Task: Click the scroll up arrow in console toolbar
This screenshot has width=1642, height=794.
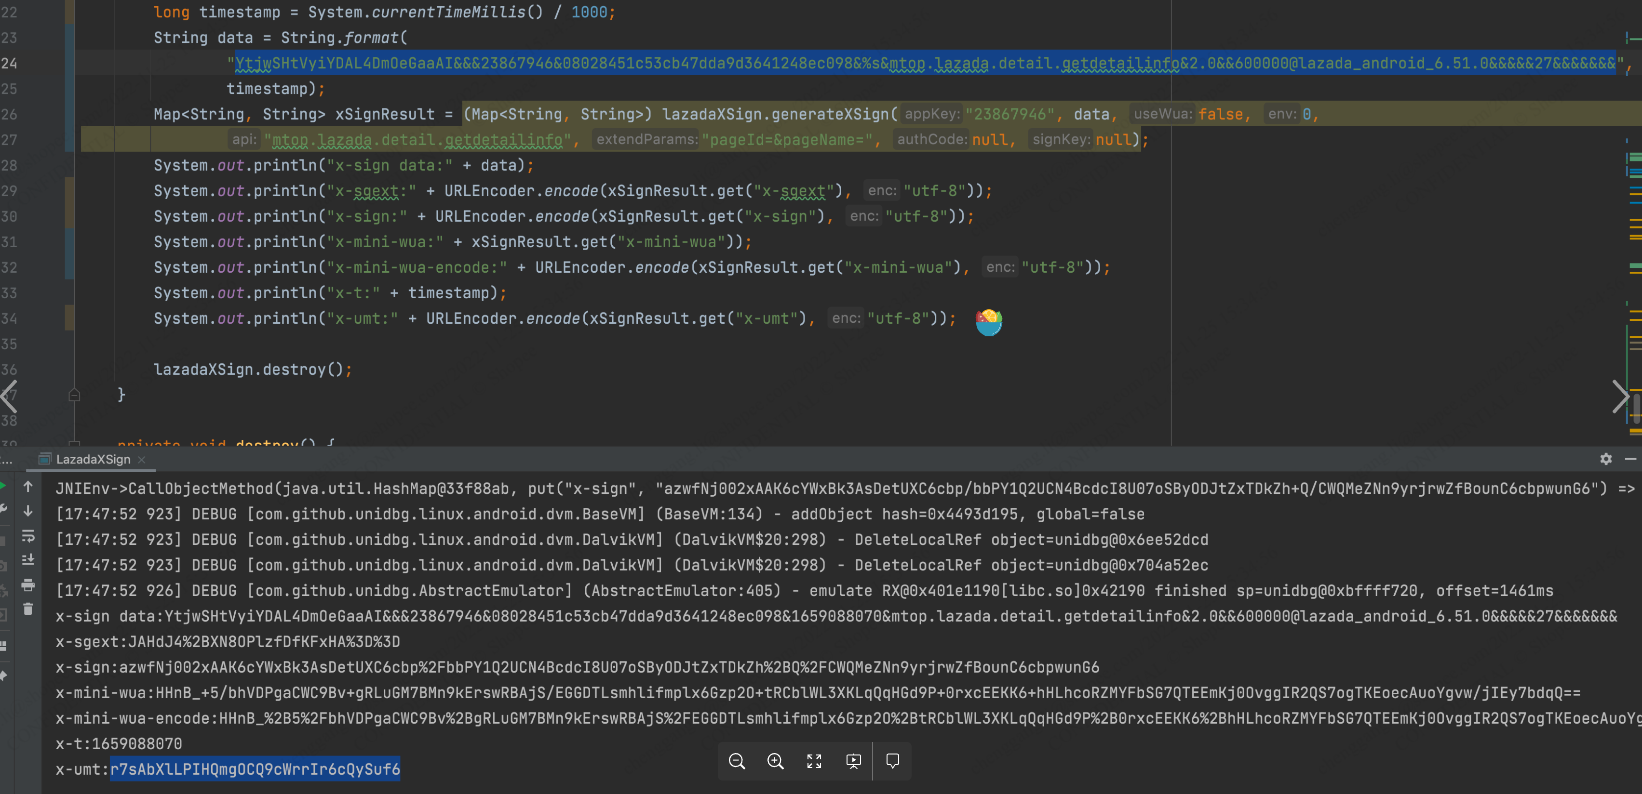Action: (x=28, y=487)
